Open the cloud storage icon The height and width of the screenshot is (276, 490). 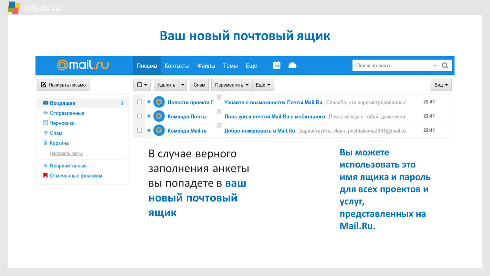(x=292, y=65)
